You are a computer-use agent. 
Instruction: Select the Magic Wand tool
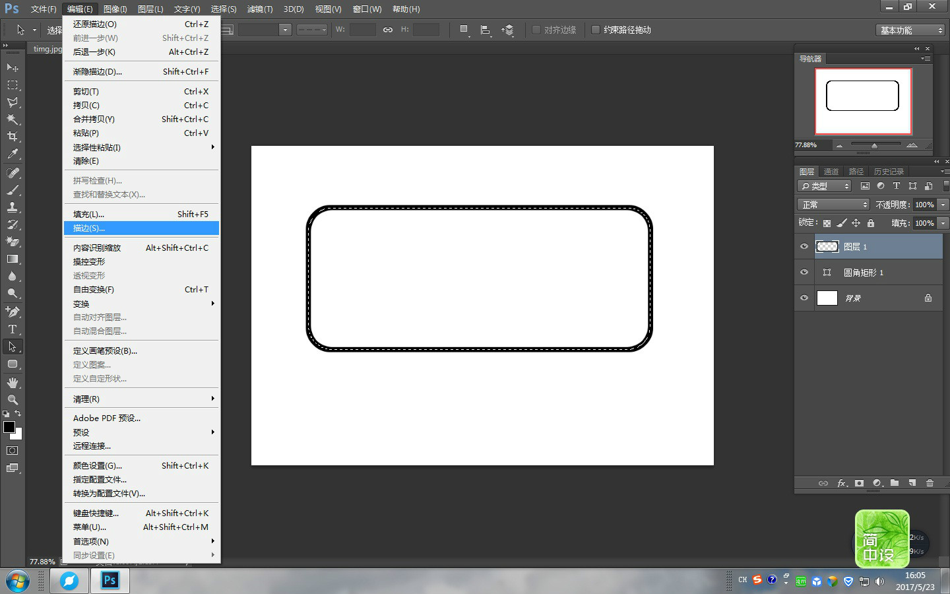[13, 119]
